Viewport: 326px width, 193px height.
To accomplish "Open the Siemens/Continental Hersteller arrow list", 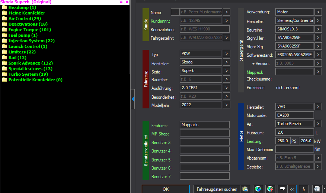I will 318,20.
